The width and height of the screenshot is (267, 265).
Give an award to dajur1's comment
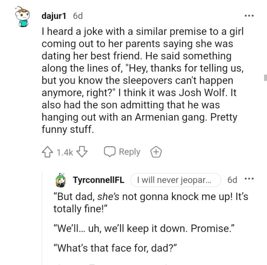coord(156,152)
